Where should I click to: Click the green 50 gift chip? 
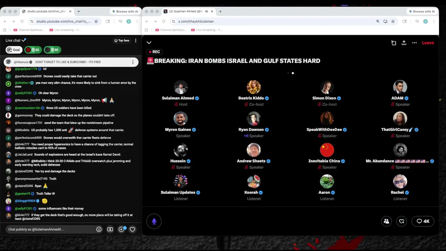[x=52, y=50]
